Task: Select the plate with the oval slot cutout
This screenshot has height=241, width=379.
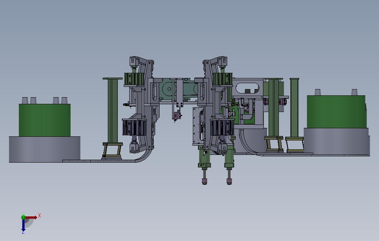Action: point(247,87)
